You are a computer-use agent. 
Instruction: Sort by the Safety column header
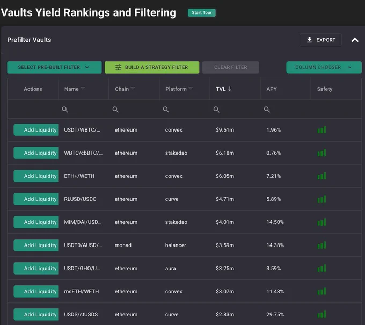coord(325,89)
